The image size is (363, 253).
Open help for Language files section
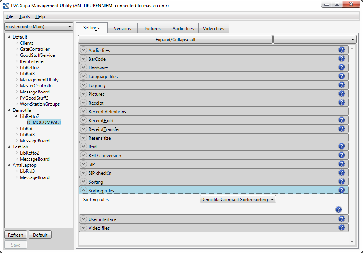click(342, 76)
